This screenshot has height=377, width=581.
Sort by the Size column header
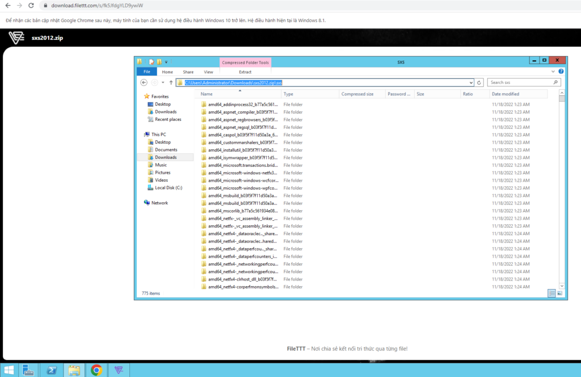[x=437, y=94]
